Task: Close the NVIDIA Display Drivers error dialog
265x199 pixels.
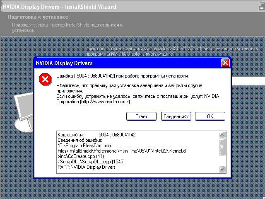Action: 225,63
